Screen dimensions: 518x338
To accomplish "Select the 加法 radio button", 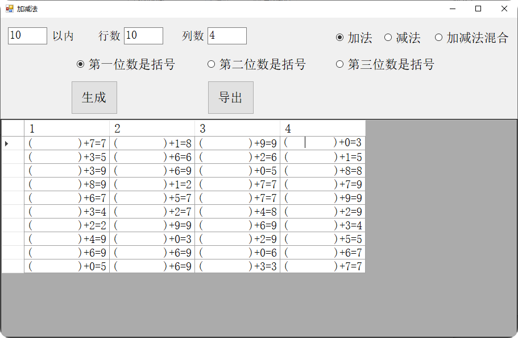I will click(x=340, y=38).
